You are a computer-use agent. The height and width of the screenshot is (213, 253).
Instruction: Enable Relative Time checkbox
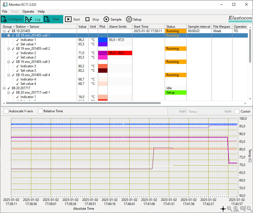(x=41, y=111)
